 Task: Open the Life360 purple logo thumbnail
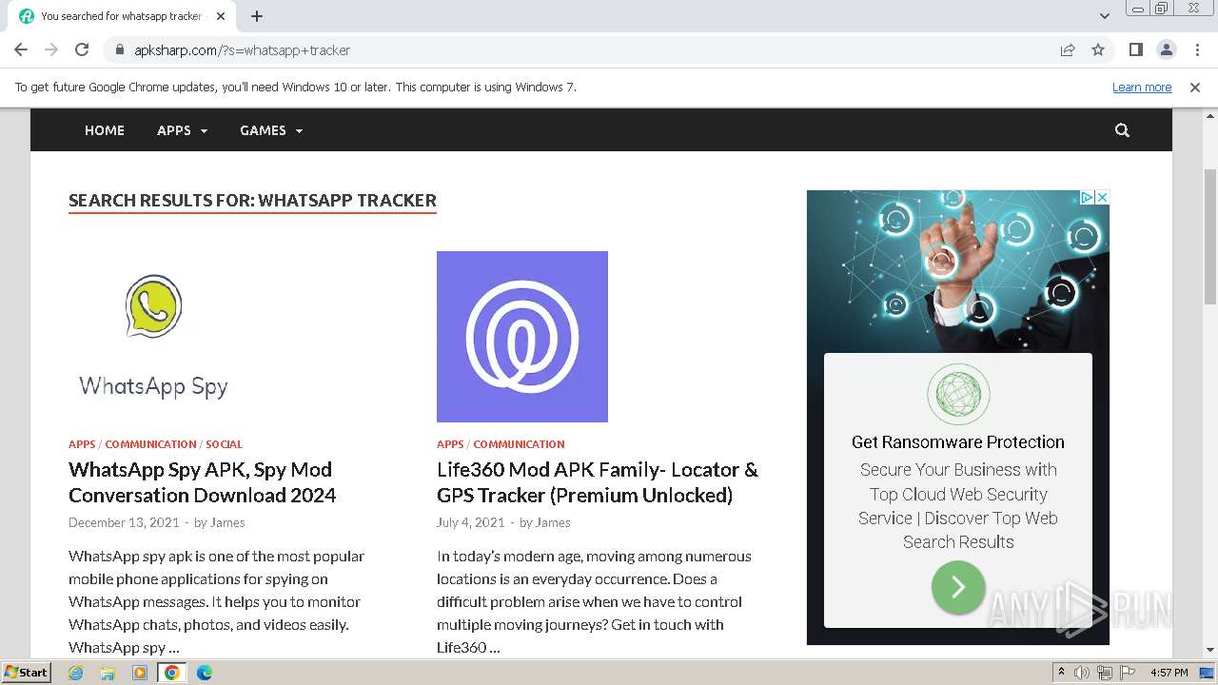point(522,337)
